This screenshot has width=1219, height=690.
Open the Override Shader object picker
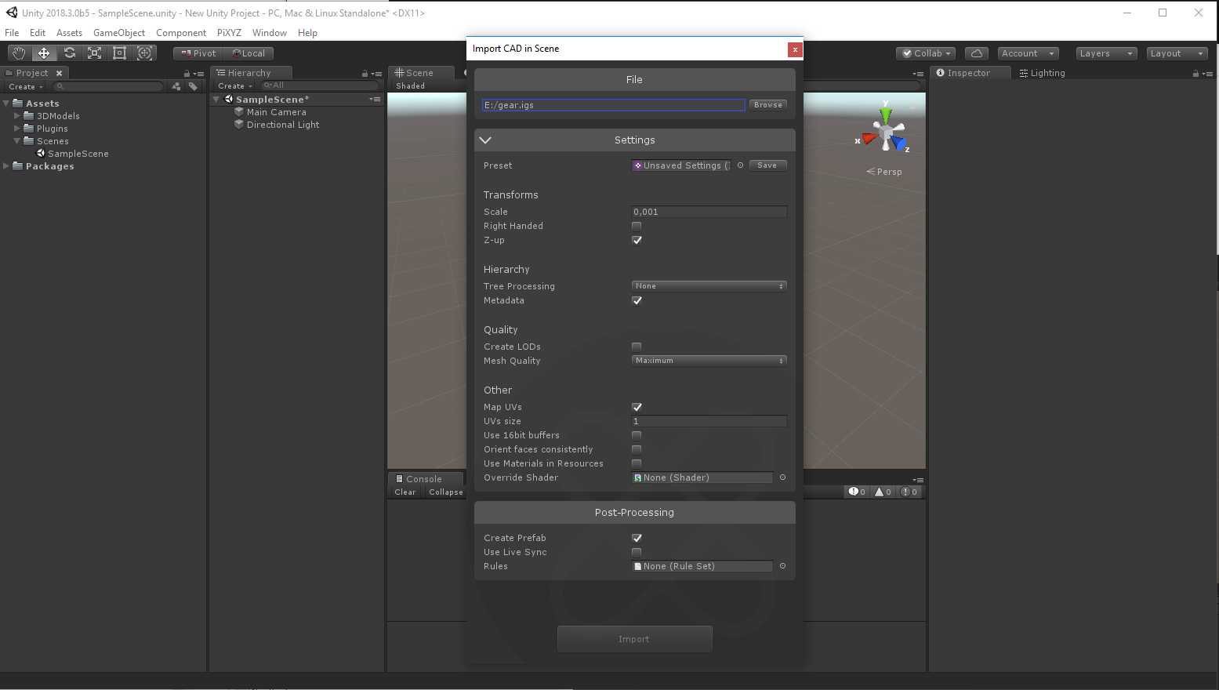point(782,478)
